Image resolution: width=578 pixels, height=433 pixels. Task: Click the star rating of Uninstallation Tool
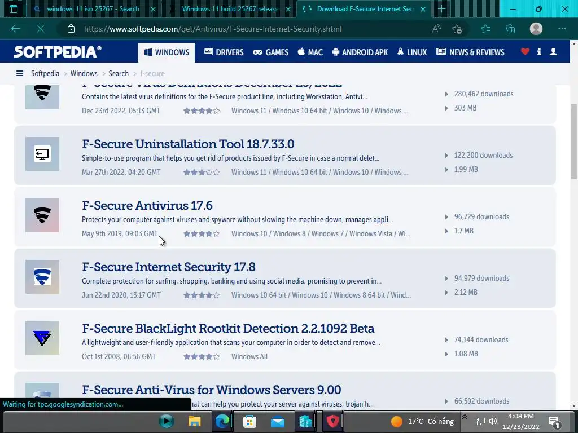pyautogui.click(x=202, y=173)
